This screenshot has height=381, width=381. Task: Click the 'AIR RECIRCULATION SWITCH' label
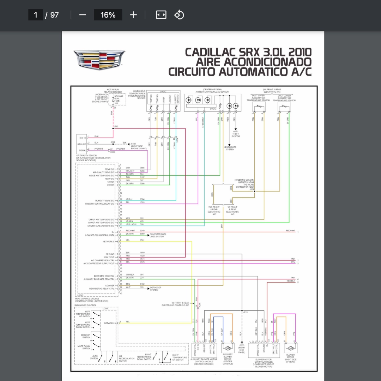click(x=126, y=358)
